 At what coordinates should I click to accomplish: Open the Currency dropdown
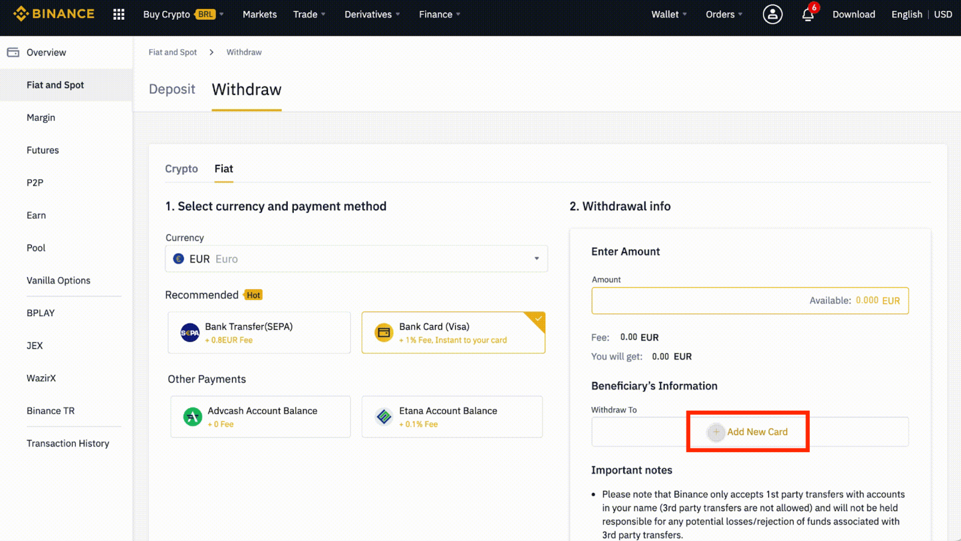point(536,258)
